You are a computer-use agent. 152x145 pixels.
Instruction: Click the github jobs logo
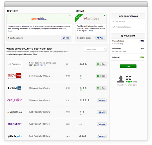[x=15, y=136]
